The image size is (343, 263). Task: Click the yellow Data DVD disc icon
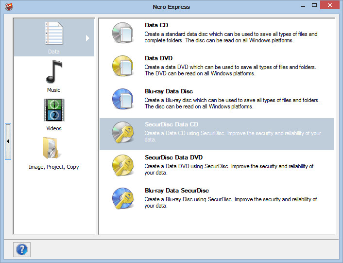click(123, 66)
